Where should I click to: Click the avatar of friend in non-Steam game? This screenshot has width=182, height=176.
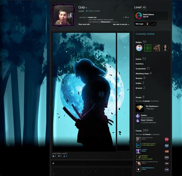[138, 145]
